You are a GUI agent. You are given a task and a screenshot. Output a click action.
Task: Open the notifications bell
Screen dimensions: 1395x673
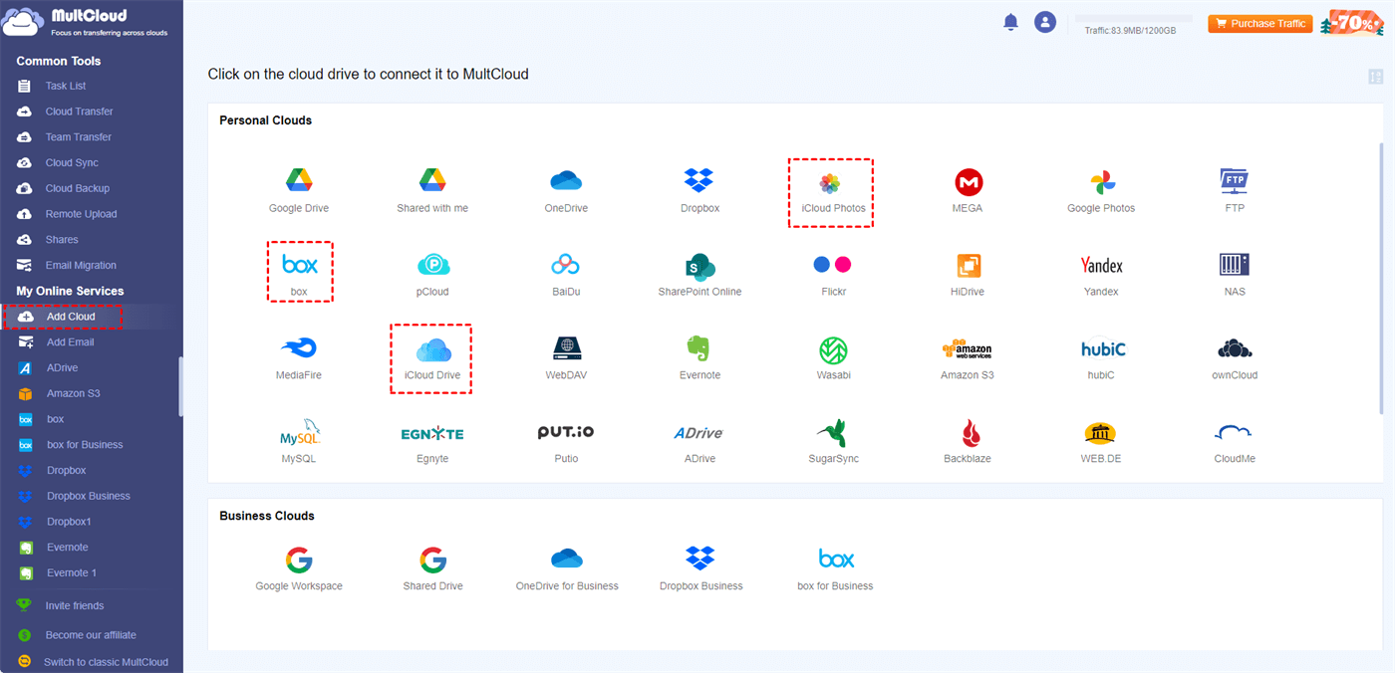pos(1010,22)
